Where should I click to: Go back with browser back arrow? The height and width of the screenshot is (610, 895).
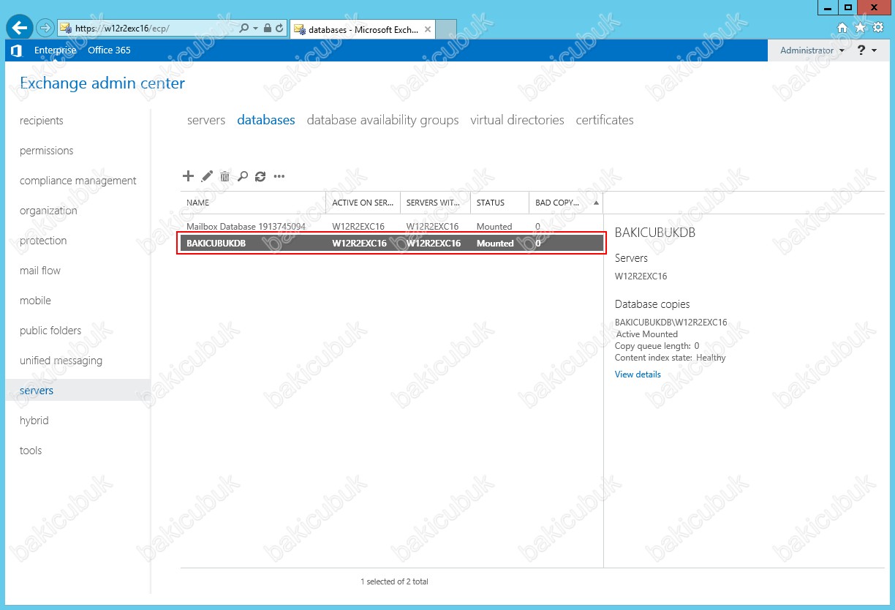(x=19, y=28)
